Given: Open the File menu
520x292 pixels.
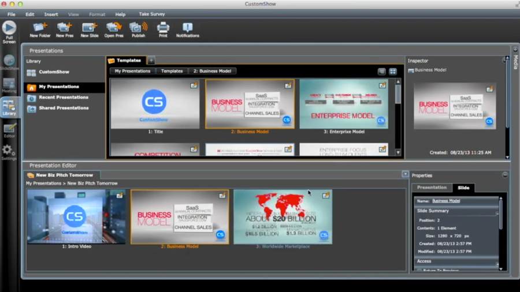Looking at the screenshot, I should click(12, 14).
